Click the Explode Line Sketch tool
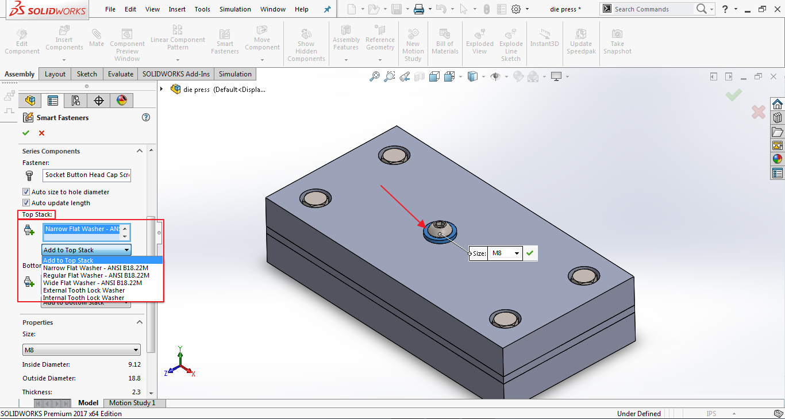This screenshot has height=419, width=785. (511, 46)
